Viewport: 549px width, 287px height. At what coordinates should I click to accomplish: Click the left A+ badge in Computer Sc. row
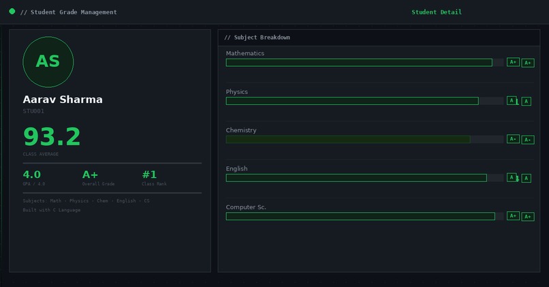click(514, 216)
